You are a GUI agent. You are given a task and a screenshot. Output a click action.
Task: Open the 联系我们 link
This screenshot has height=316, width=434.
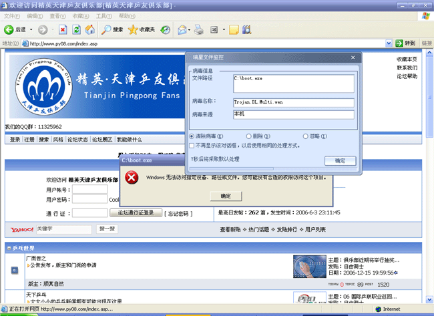click(407, 68)
